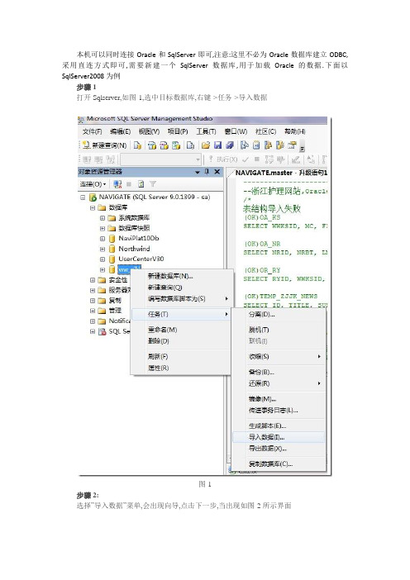Open the 文件(F) menu
Viewport: 410px width, 580px height.
[x=92, y=131]
